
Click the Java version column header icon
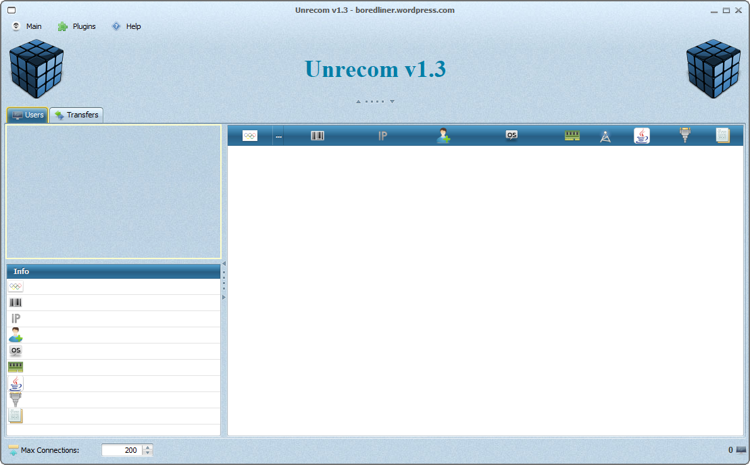tap(642, 136)
